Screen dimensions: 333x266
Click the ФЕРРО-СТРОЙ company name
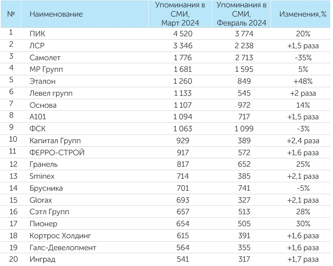coord(57,153)
